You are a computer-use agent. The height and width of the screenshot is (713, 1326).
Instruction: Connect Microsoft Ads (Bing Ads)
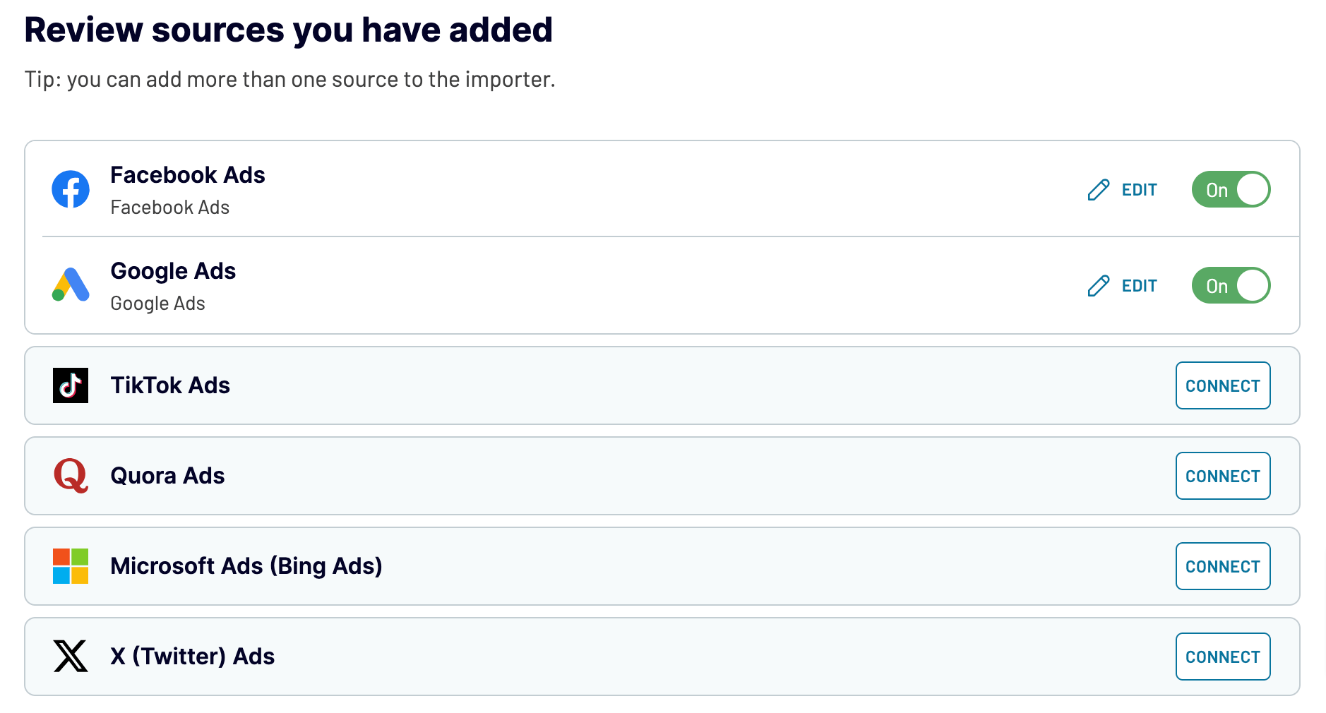click(1223, 566)
